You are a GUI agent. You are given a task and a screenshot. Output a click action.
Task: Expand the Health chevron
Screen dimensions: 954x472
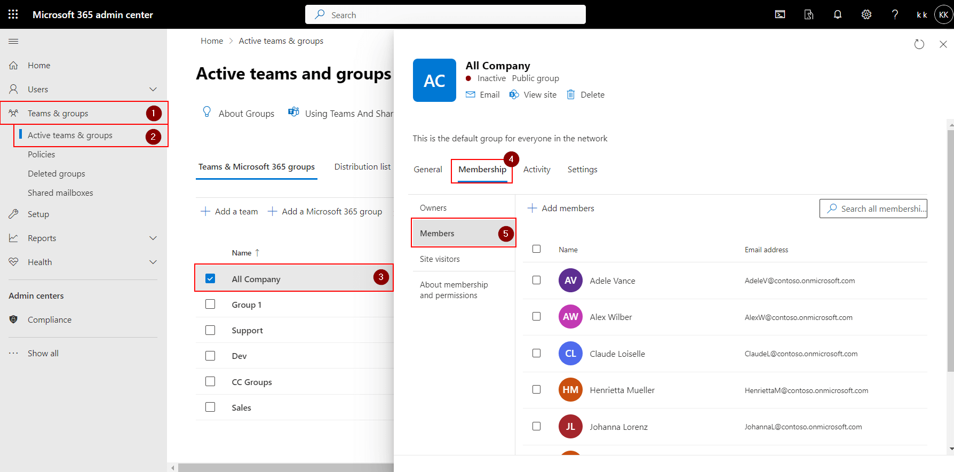[x=153, y=262]
